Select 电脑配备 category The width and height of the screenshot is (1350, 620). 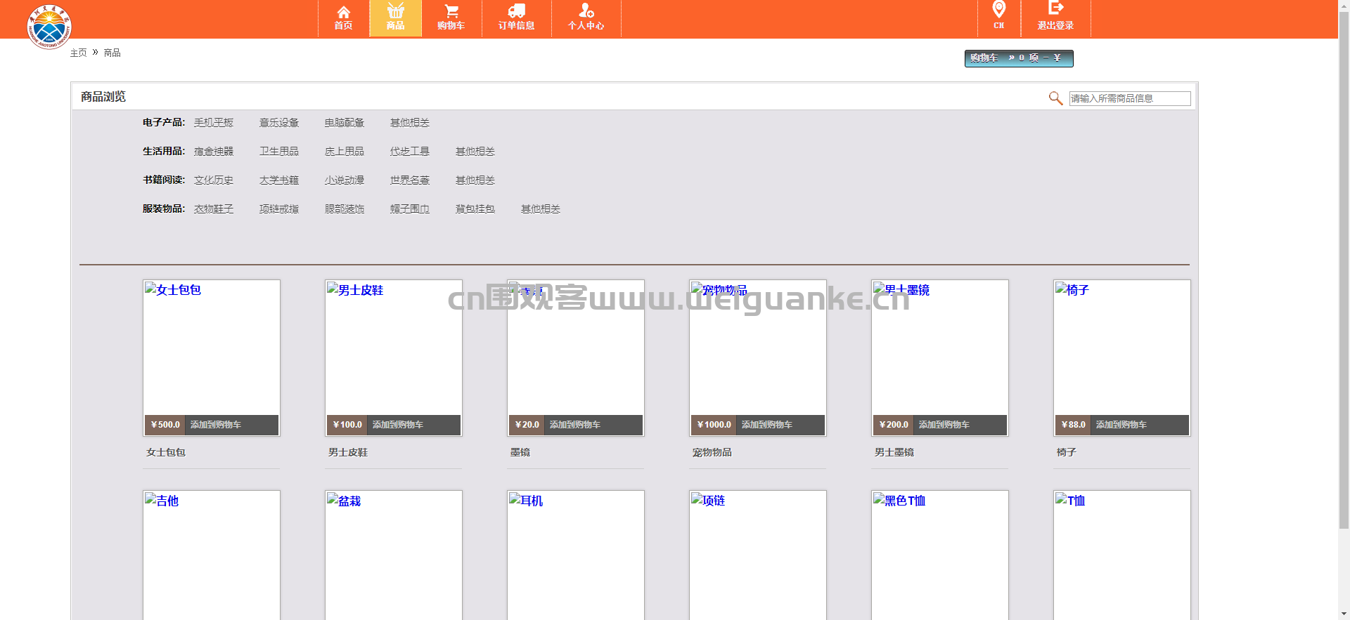pyautogui.click(x=345, y=122)
